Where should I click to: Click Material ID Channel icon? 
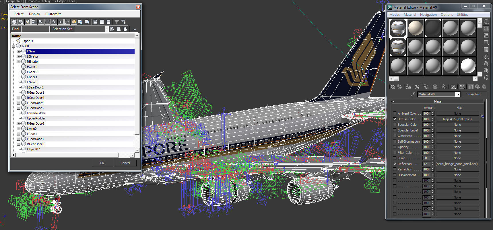point(453,87)
